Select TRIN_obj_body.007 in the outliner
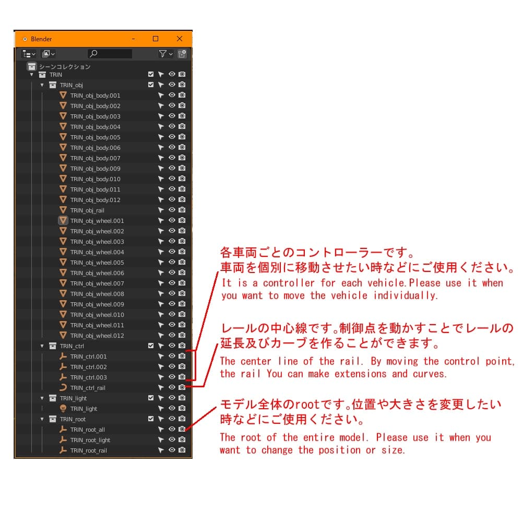Screen dimensions: 522x522 tap(95, 158)
